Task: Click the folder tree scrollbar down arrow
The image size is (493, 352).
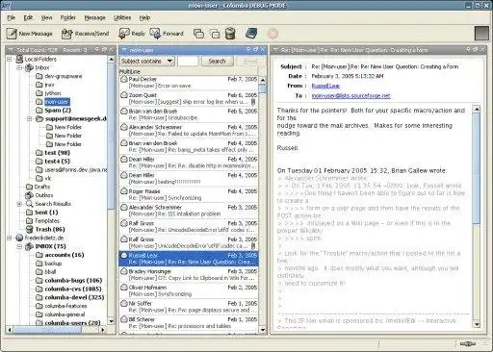Action: tap(111, 321)
